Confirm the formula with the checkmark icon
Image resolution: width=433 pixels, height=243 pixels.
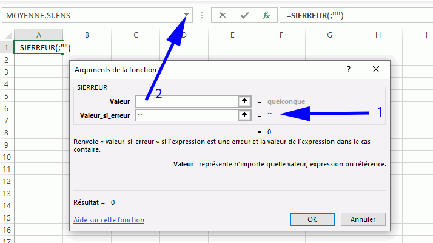[x=244, y=15]
